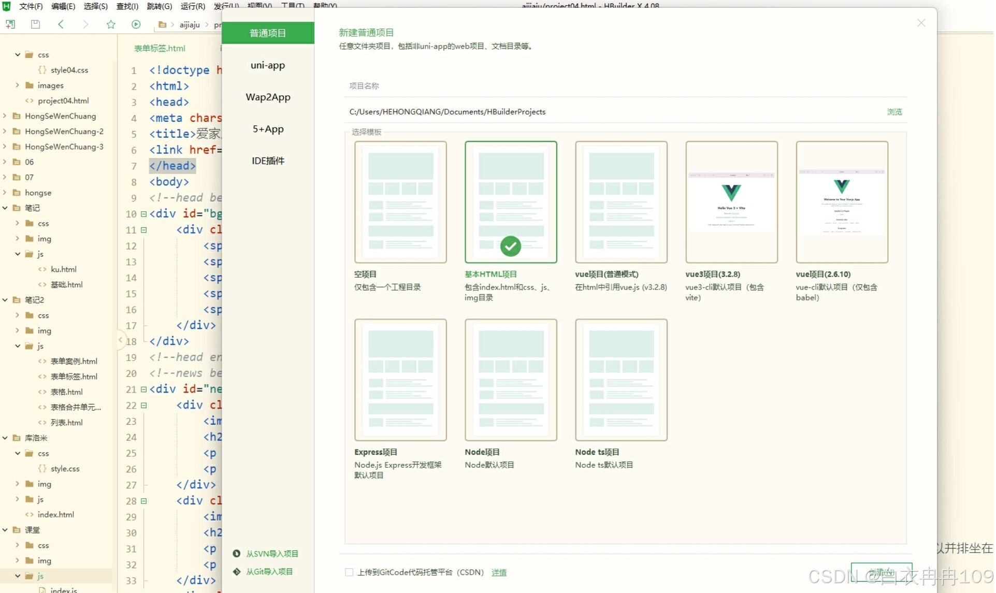Expand the HongSeWenChuang folder

pos(5,116)
